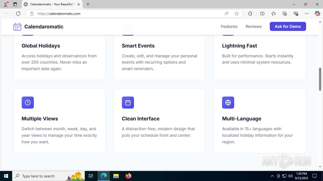Open network settings tray icon
323x181 pixels.
(x=284, y=176)
